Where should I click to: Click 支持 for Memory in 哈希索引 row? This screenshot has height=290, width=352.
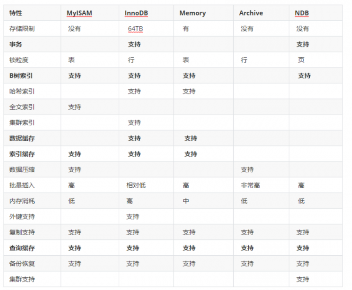(x=189, y=92)
